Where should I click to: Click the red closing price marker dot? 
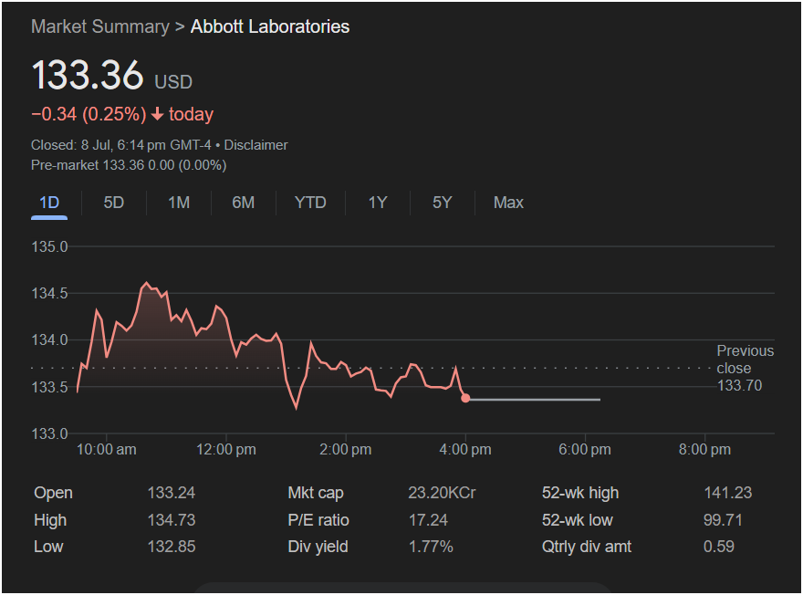(465, 399)
